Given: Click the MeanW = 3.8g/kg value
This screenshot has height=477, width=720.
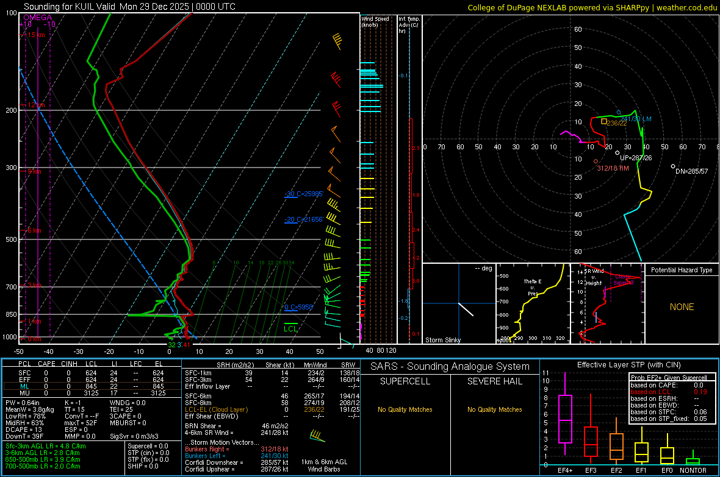Looking at the screenshot, I should click(x=29, y=409).
